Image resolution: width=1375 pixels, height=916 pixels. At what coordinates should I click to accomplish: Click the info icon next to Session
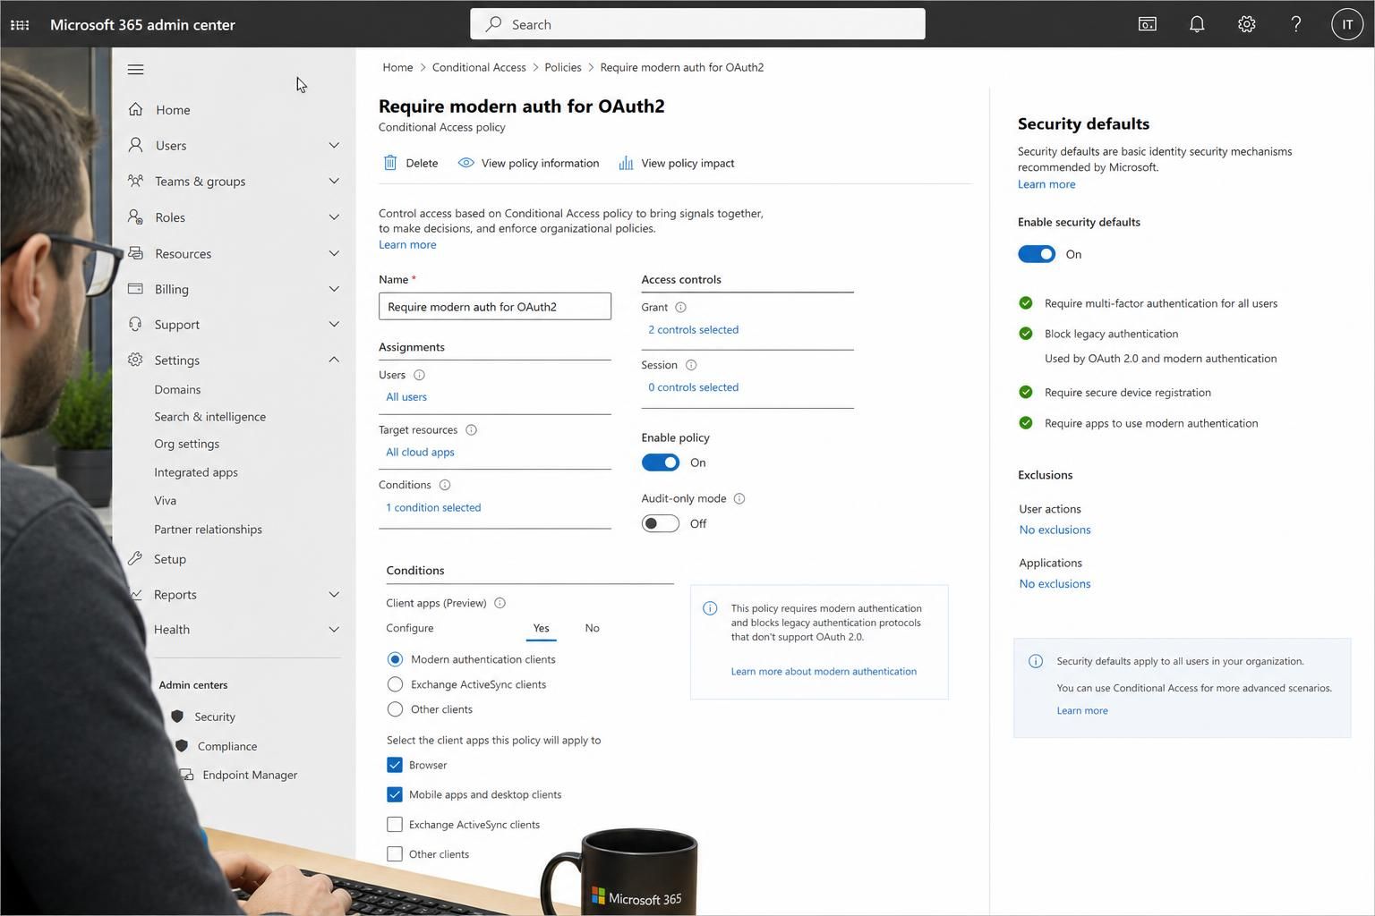tap(690, 365)
